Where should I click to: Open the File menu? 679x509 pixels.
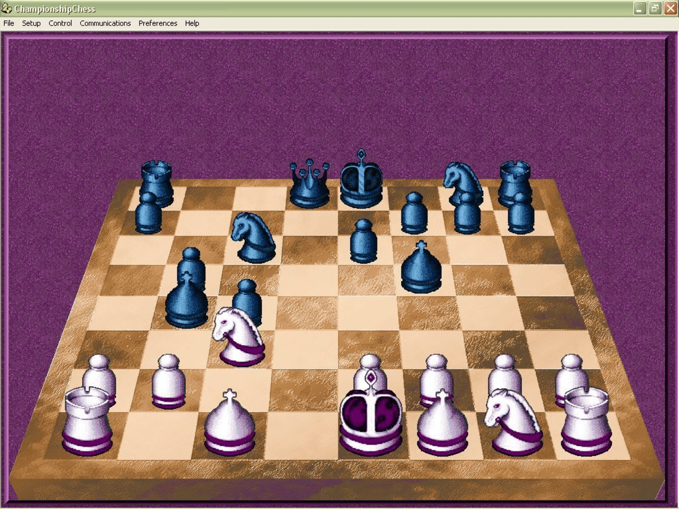click(8, 23)
